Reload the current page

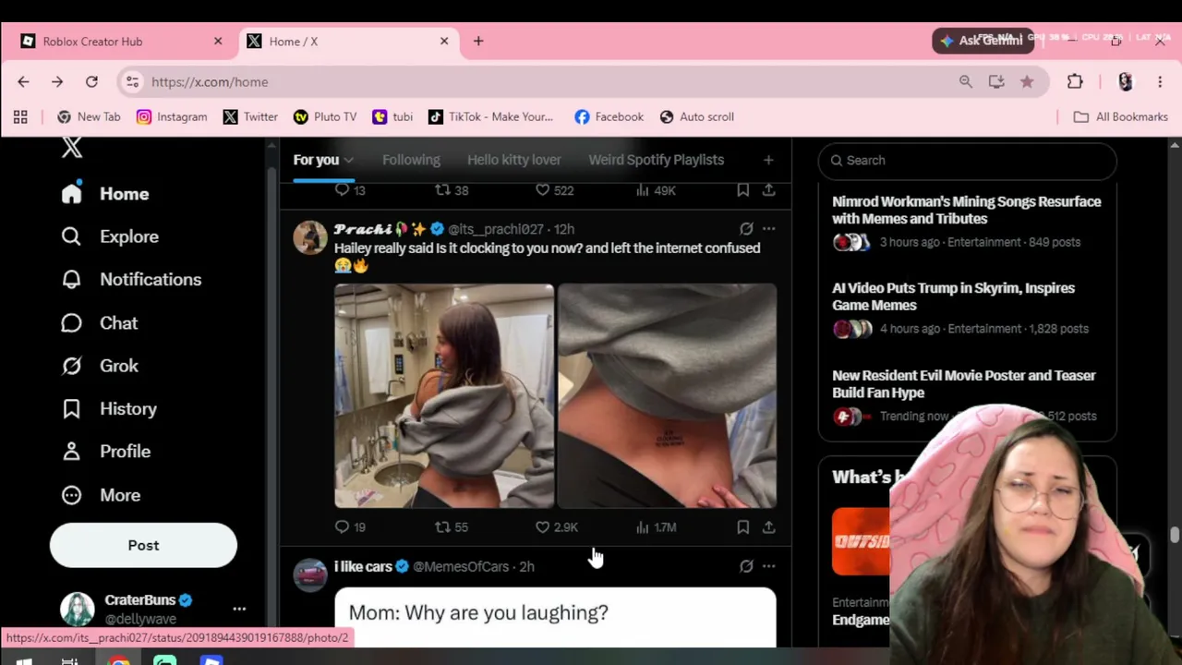pos(91,82)
